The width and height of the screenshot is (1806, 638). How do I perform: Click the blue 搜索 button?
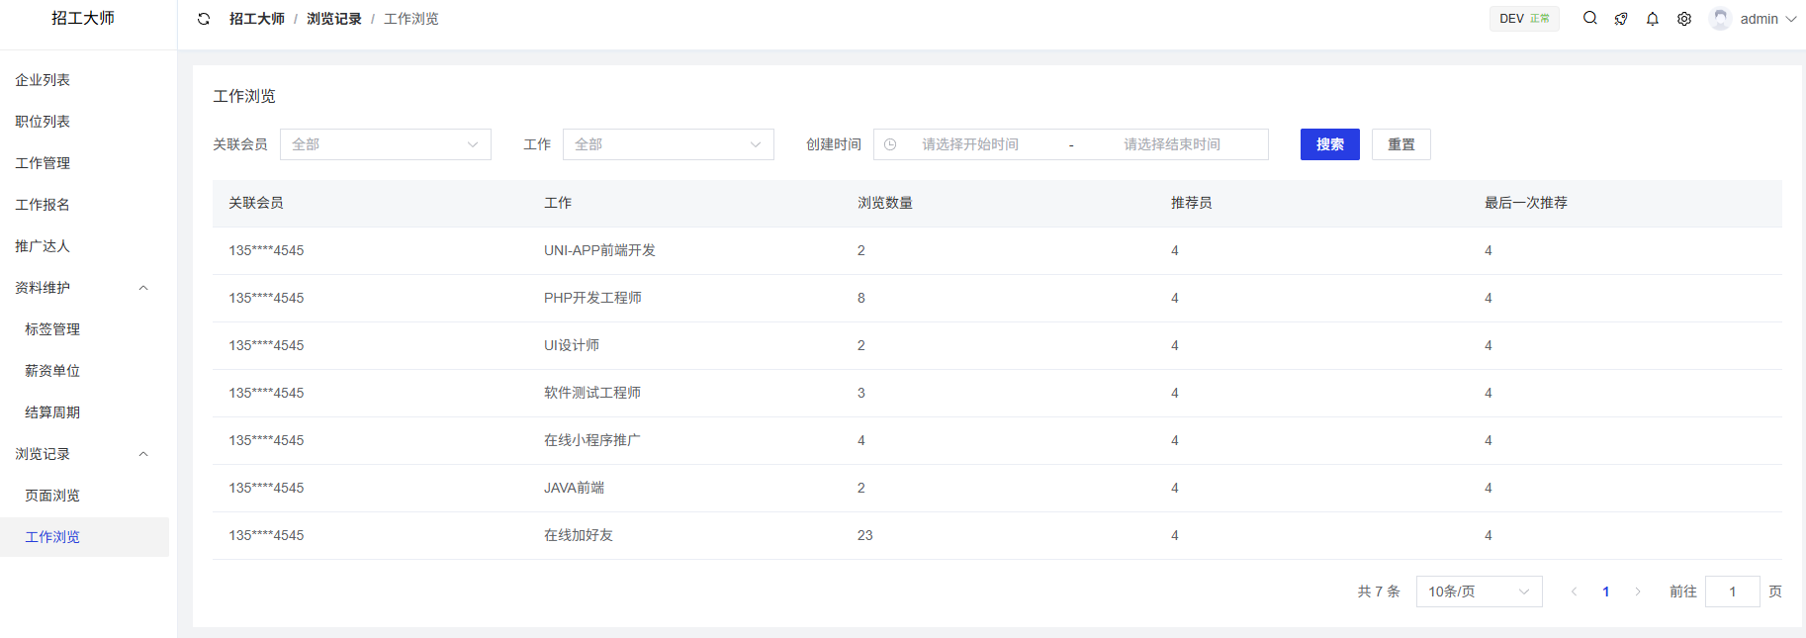[1329, 144]
